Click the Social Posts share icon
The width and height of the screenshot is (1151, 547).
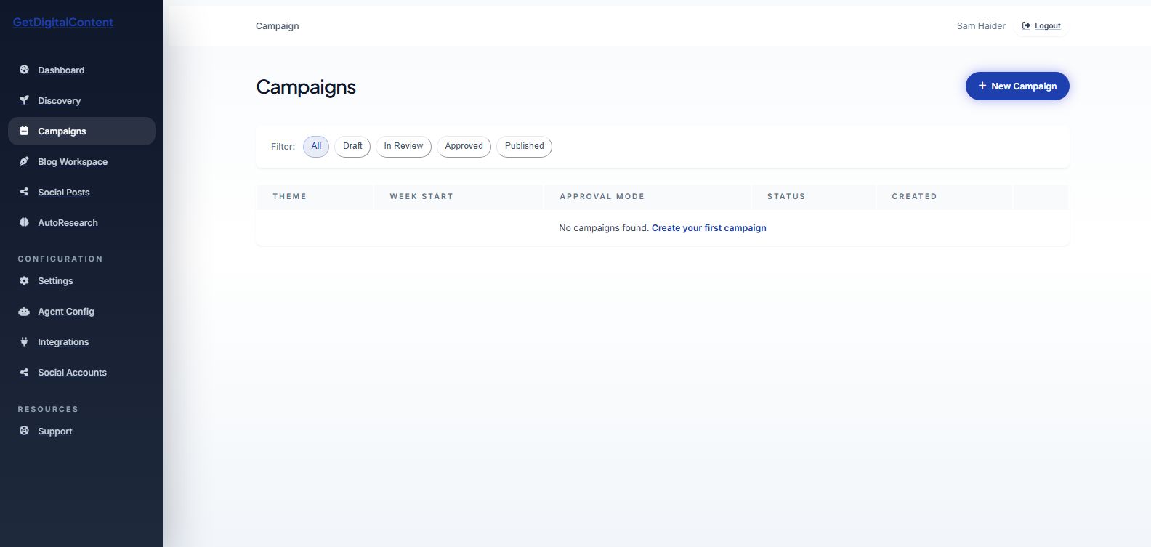click(x=24, y=192)
